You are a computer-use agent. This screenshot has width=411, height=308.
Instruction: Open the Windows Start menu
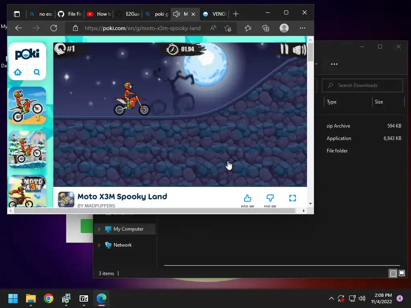13,298
